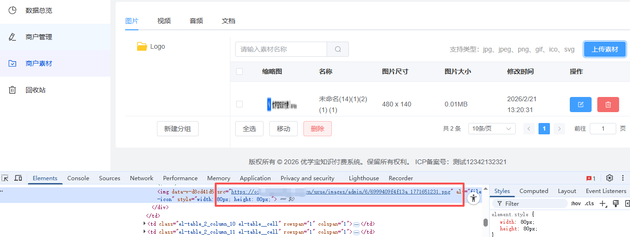The image size is (630, 237).
Task: Click the 请输入素材名称 search input field
Action: coord(281,49)
